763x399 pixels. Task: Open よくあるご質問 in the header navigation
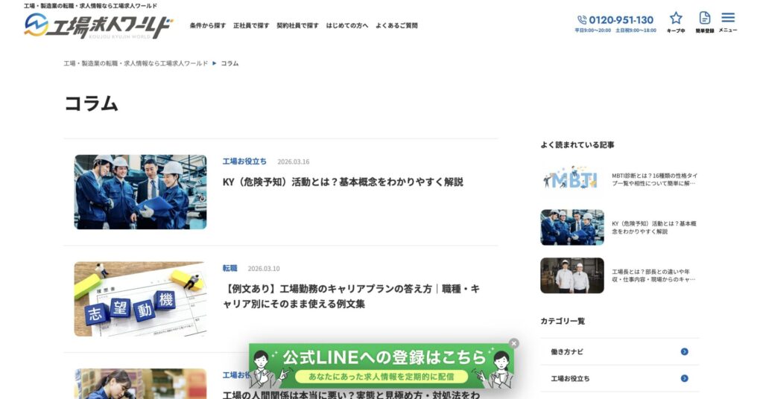tap(396, 26)
